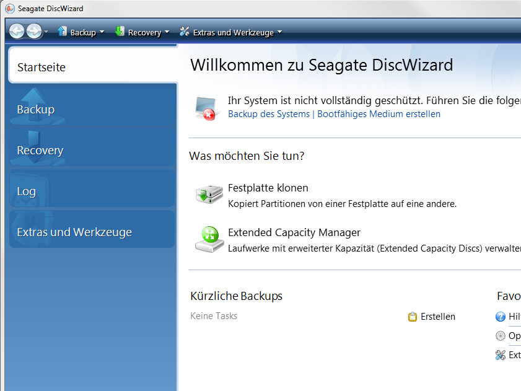Open the Bootfähiges Medium erstellen link

tap(379, 114)
